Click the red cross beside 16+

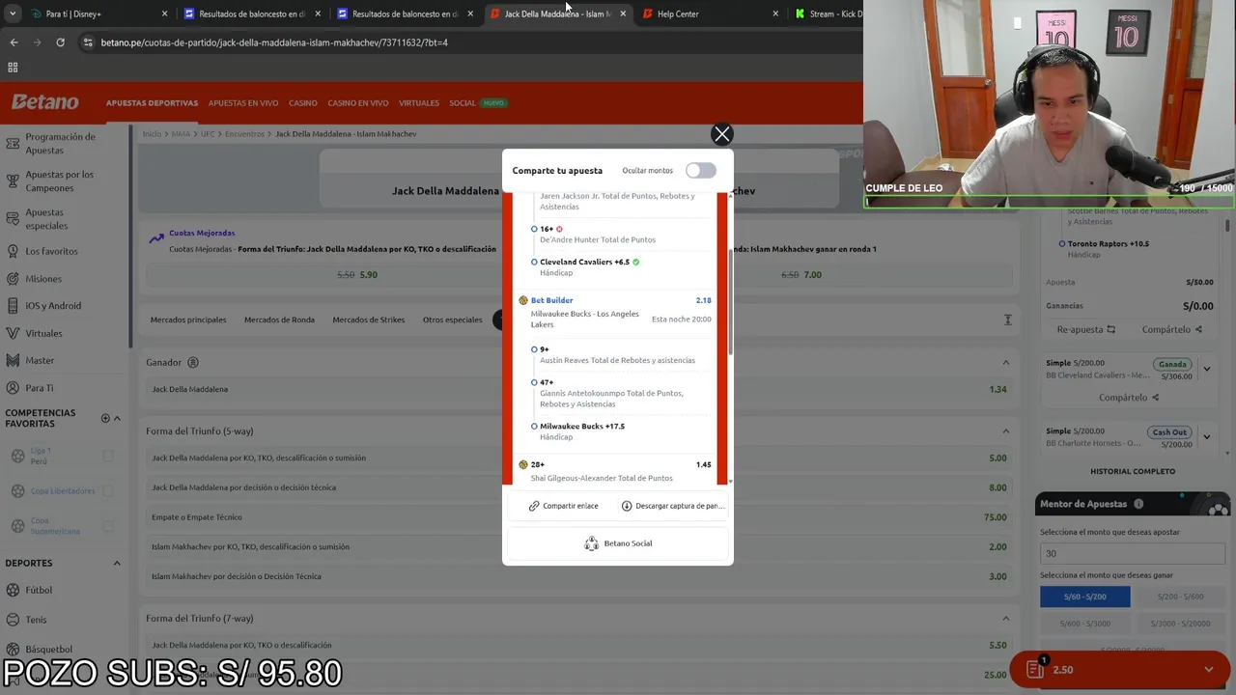tap(559, 229)
